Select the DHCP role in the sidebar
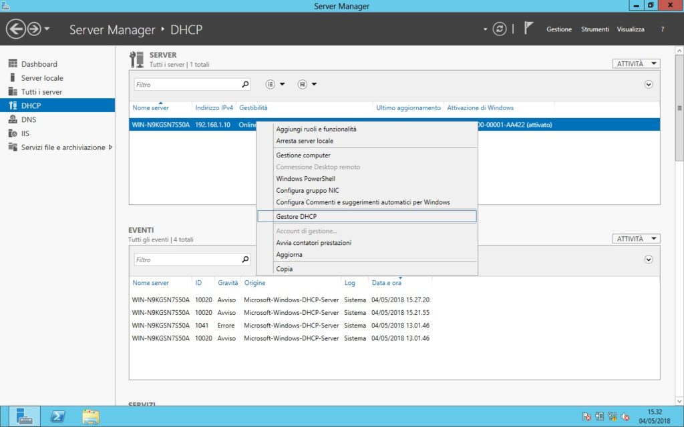684x427 pixels. pos(57,105)
